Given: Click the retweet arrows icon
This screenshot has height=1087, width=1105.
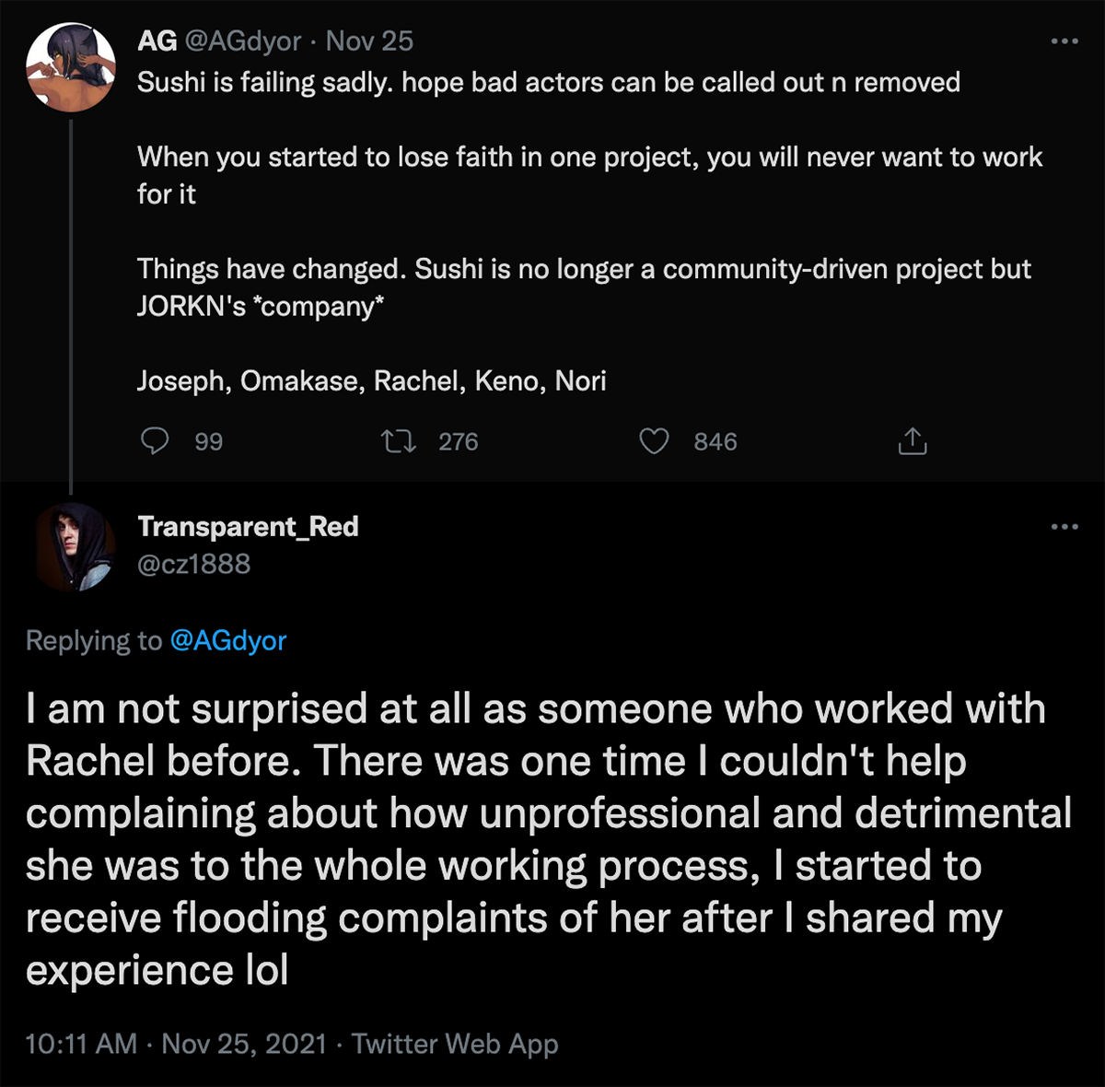Looking at the screenshot, I should 399,442.
